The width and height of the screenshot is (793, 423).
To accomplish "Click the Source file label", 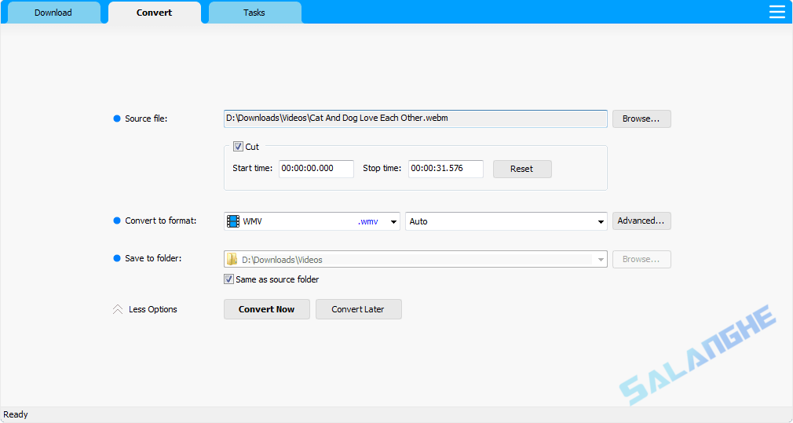I will point(146,119).
